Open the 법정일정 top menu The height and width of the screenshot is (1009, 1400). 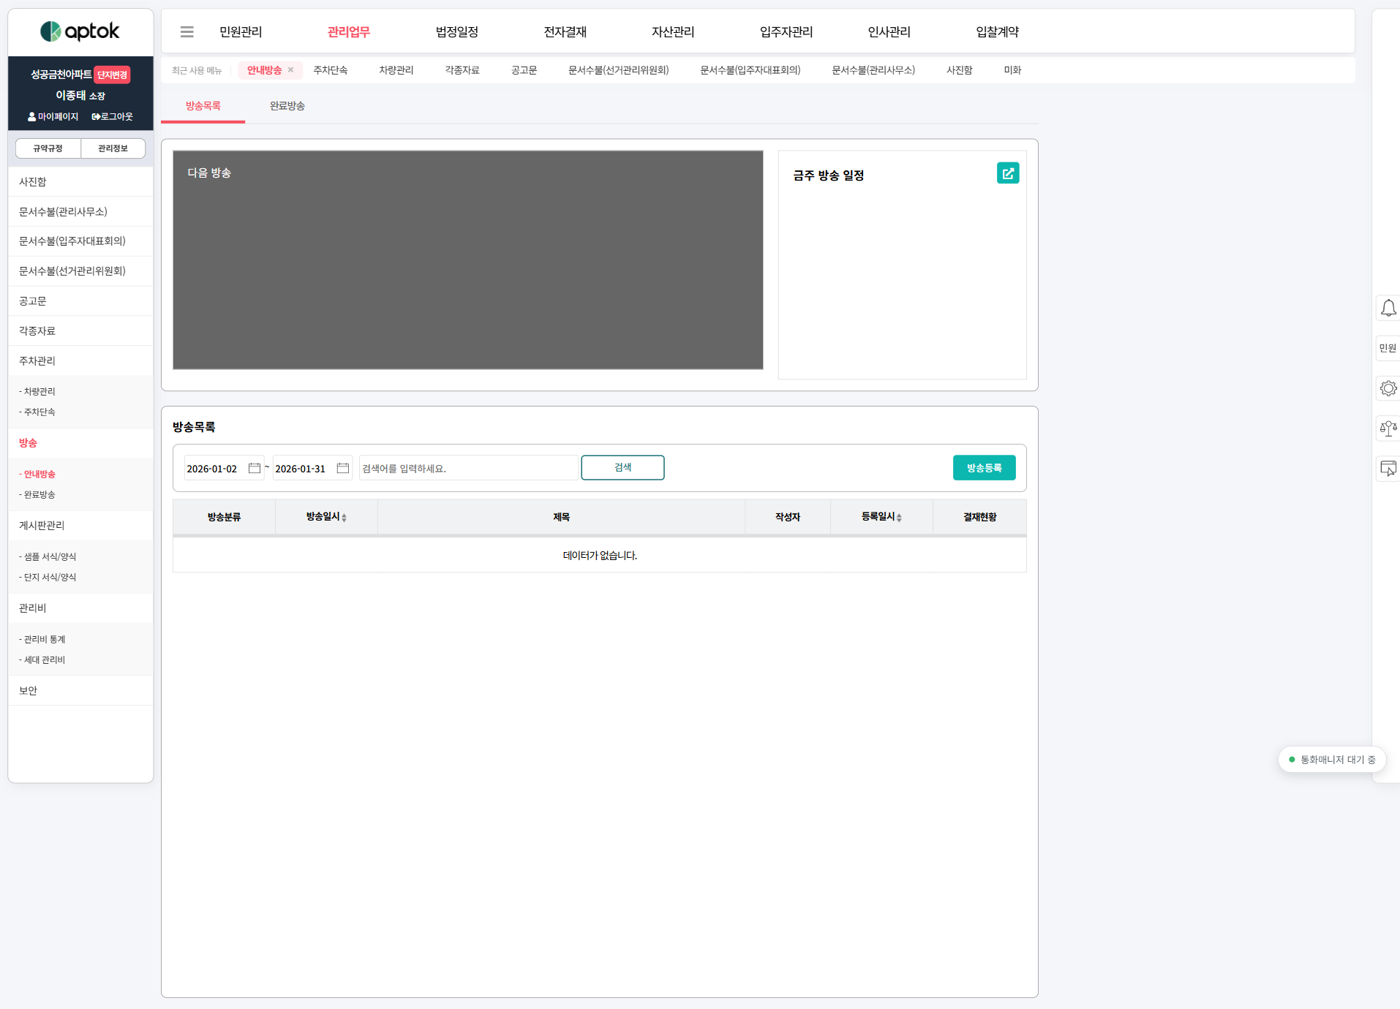click(x=457, y=31)
